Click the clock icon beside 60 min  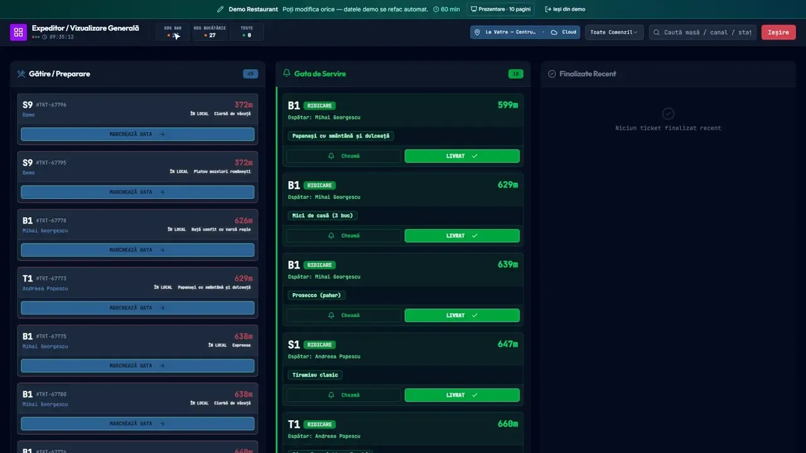(436, 9)
